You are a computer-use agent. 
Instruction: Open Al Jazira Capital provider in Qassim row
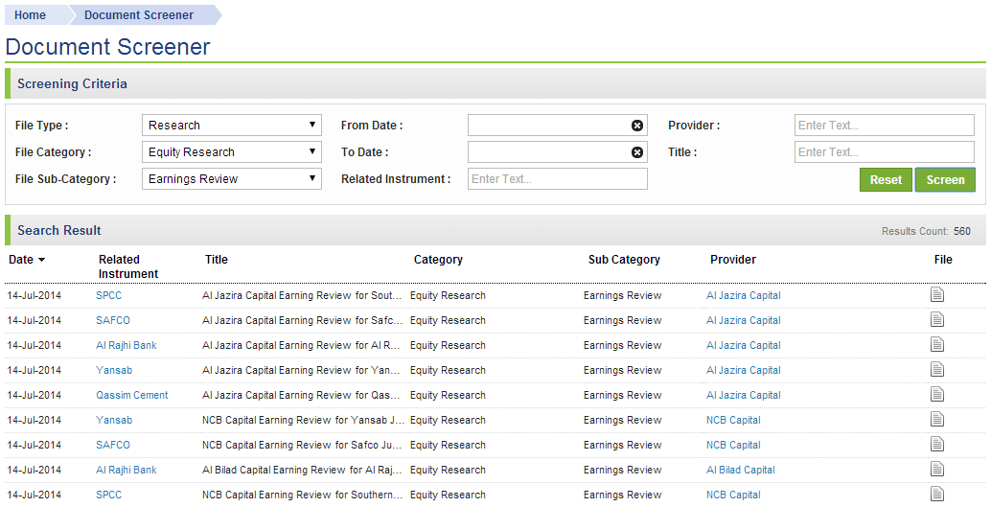(x=744, y=395)
